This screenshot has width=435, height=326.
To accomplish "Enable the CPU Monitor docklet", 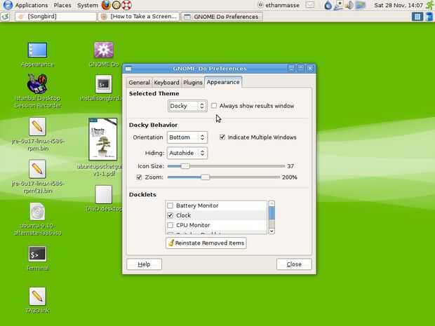I will [x=170, y=225].
